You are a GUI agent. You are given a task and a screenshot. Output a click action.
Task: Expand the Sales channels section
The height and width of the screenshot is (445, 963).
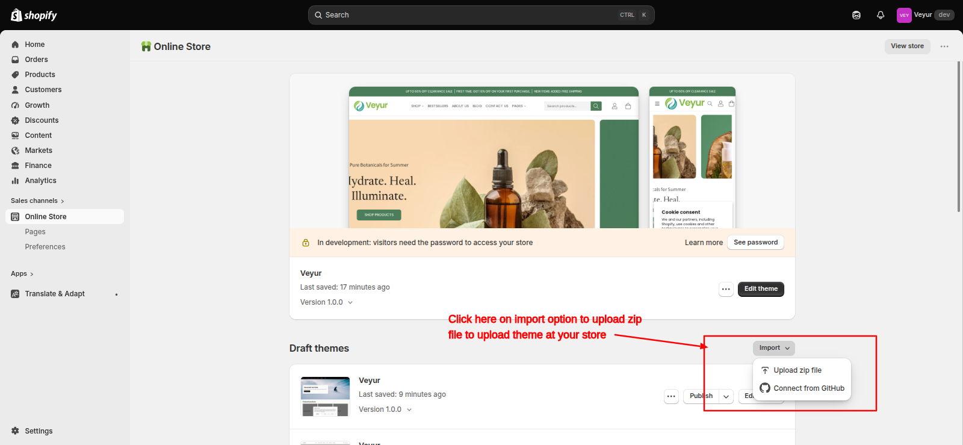[x=37, y=201]
